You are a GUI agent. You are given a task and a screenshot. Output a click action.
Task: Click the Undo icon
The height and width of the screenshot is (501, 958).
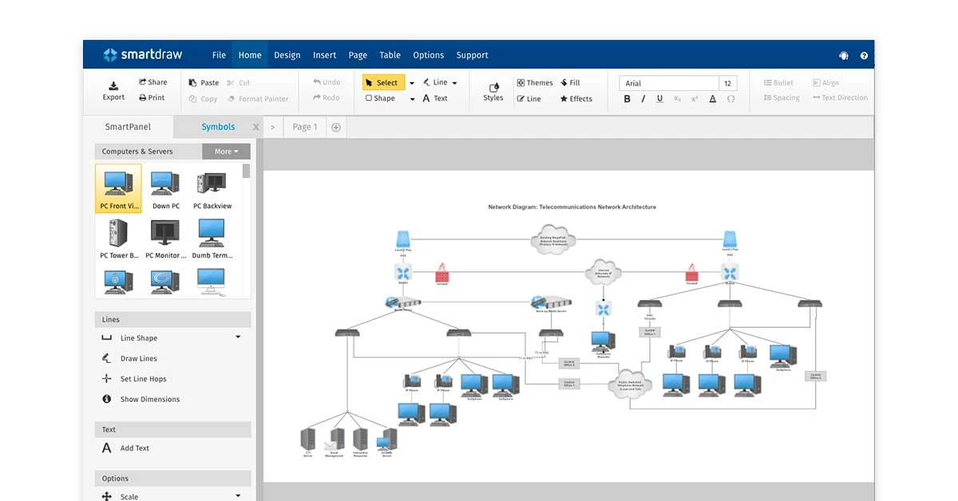[325, 81]
